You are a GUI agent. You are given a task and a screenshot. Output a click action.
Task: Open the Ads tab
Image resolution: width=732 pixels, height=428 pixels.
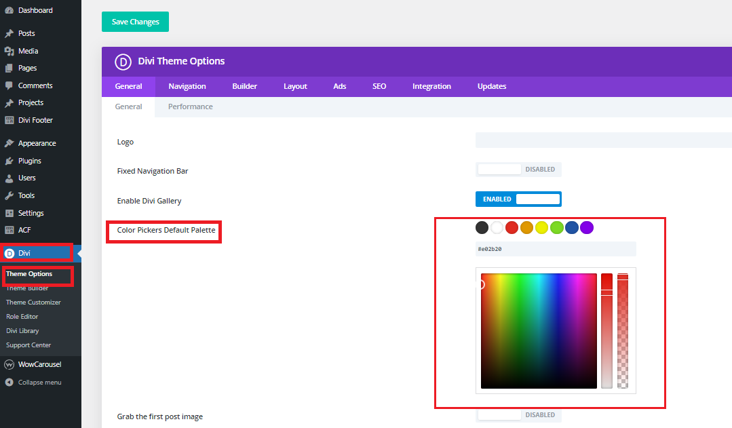pyautogui.click(x=339, y=86)
